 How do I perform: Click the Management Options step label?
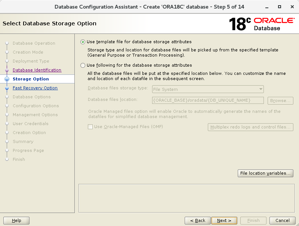35,115
